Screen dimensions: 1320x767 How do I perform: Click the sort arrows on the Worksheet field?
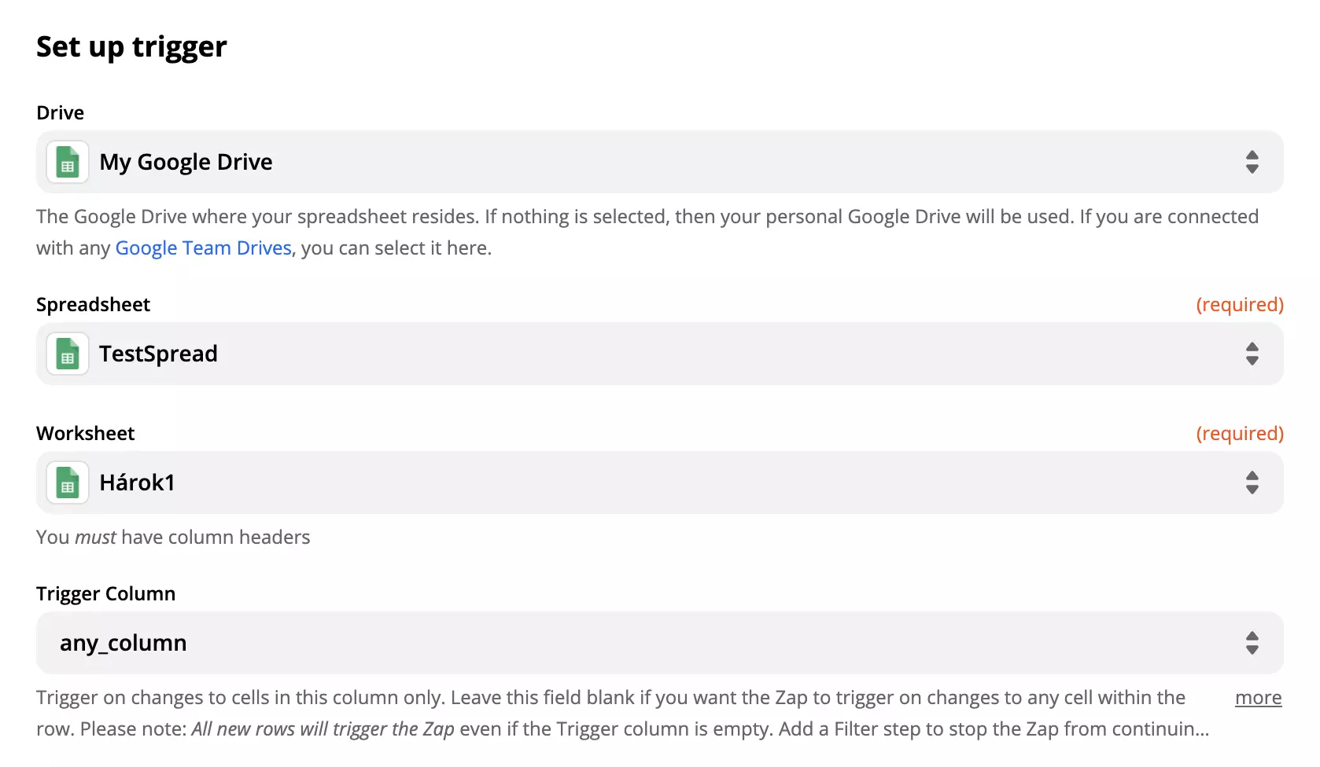(1252, 483)
